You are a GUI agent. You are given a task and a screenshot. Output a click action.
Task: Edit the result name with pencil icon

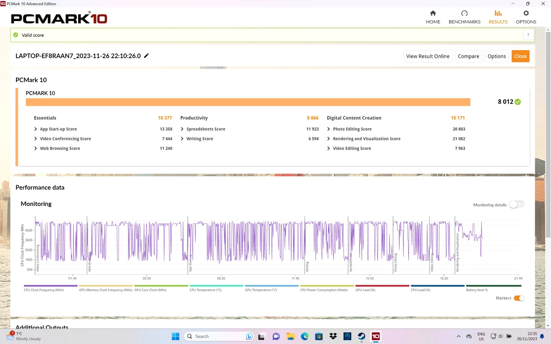click(146, 55)
